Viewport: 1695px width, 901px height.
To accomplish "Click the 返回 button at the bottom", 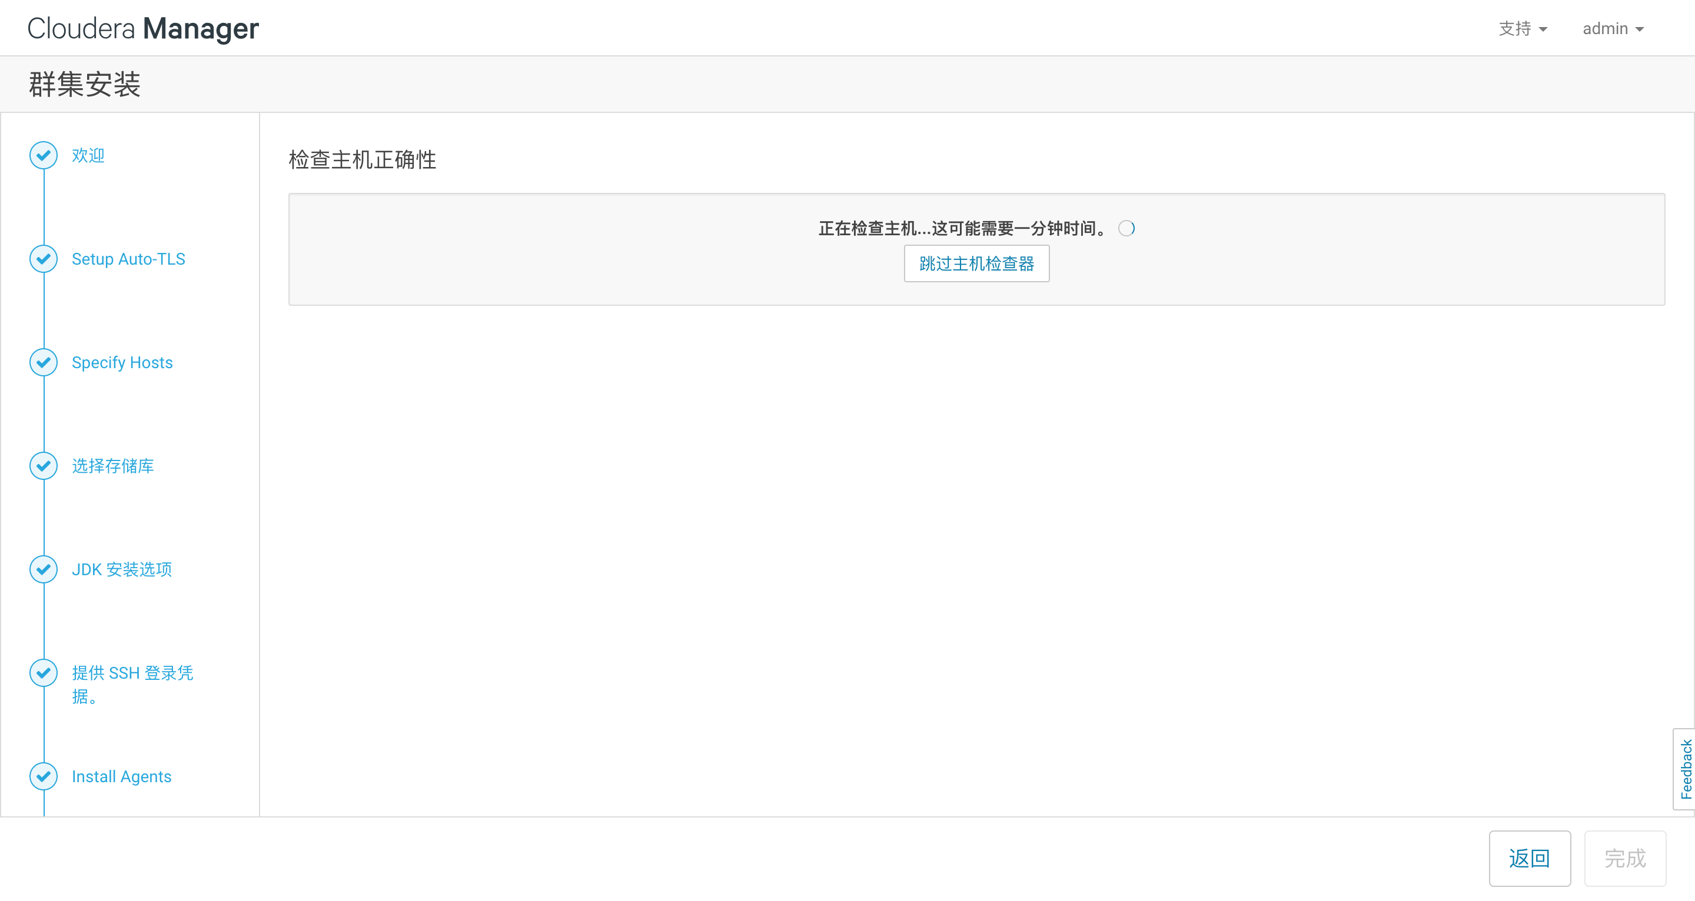I will (1530, 858).
